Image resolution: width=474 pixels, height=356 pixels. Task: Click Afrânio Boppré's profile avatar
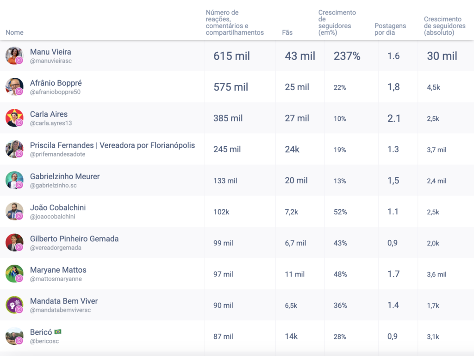pos(14,87)
